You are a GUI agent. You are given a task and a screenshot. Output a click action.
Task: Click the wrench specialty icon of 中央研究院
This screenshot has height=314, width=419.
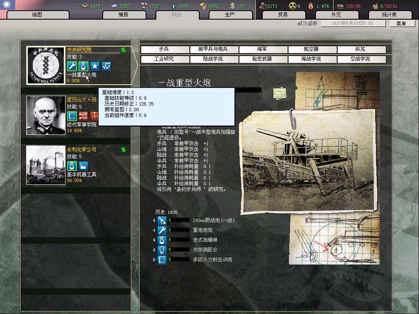point(72,66)
